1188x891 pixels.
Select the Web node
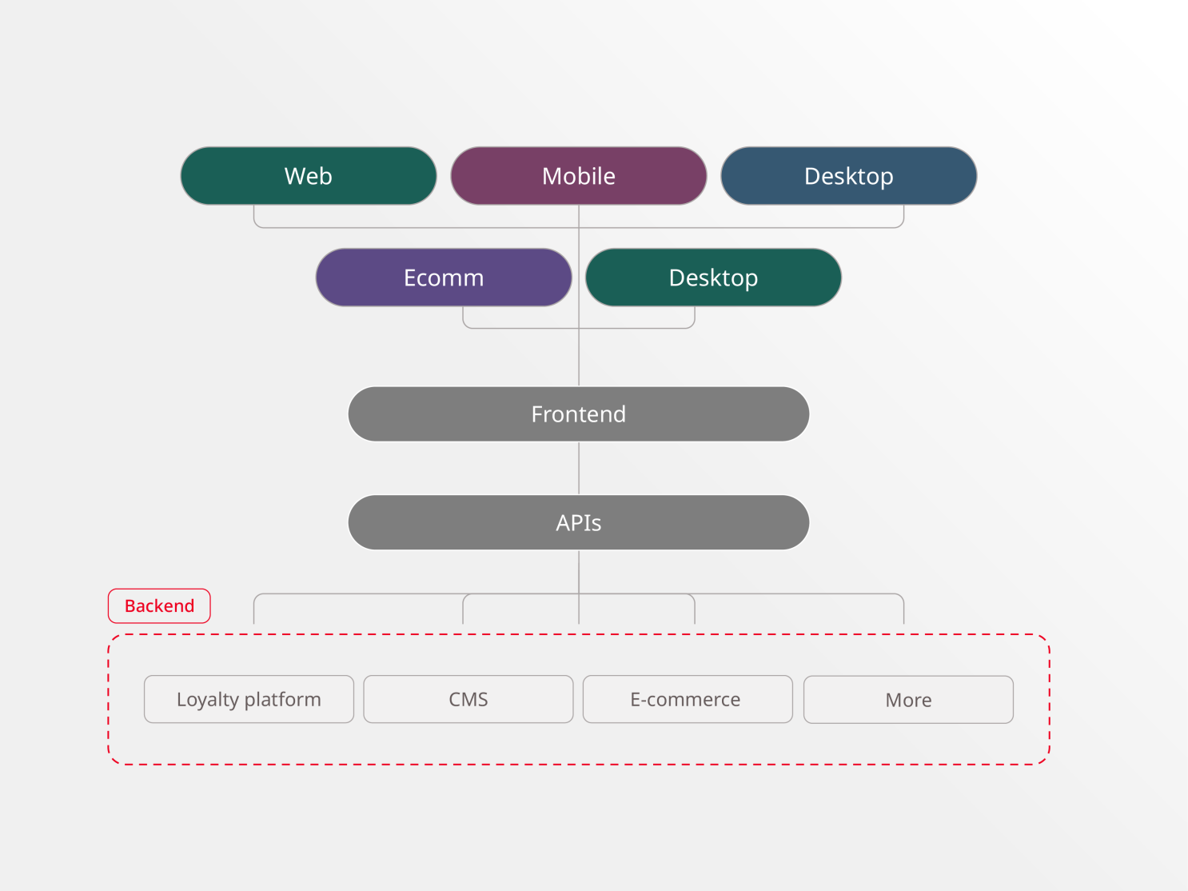point(309,176)
